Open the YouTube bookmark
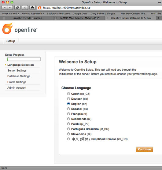Image resolution: width=162 pixels, height=170 pixels. coord(156,13)
